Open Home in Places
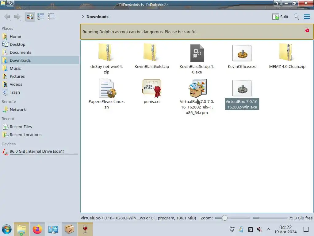 (x=40, y=36)
